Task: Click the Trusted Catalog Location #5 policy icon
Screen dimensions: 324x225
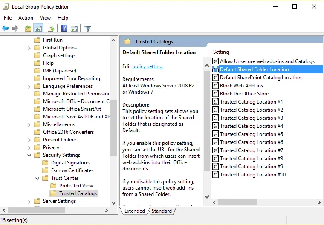Action: pos(216,134)
